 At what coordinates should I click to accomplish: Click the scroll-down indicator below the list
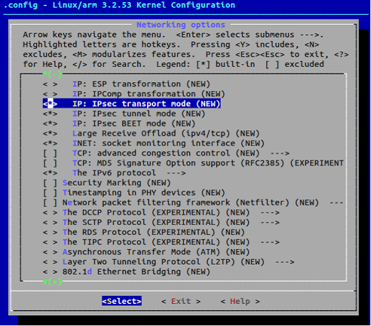tap(52, 281)
